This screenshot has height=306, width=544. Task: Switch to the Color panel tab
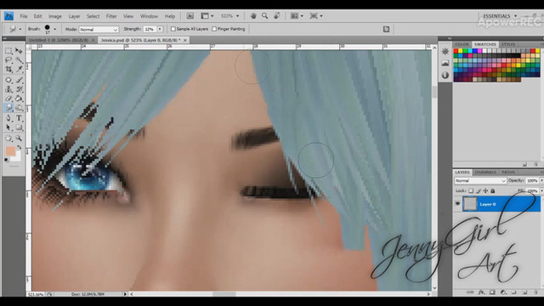click(x=462, y=44)
